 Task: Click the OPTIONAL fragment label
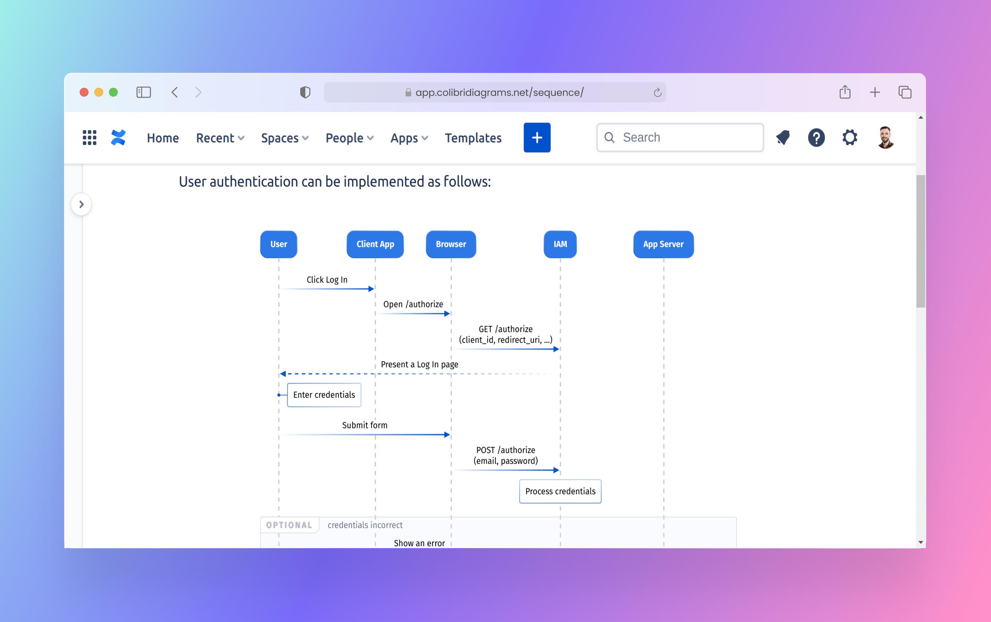(x=289, y=525)
